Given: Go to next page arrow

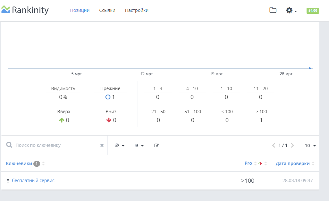Looking at the screenshot, I should pyautogui.click(x=292, y=146).
